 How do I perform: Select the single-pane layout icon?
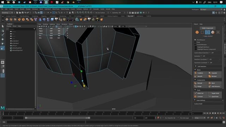(2, 62)
